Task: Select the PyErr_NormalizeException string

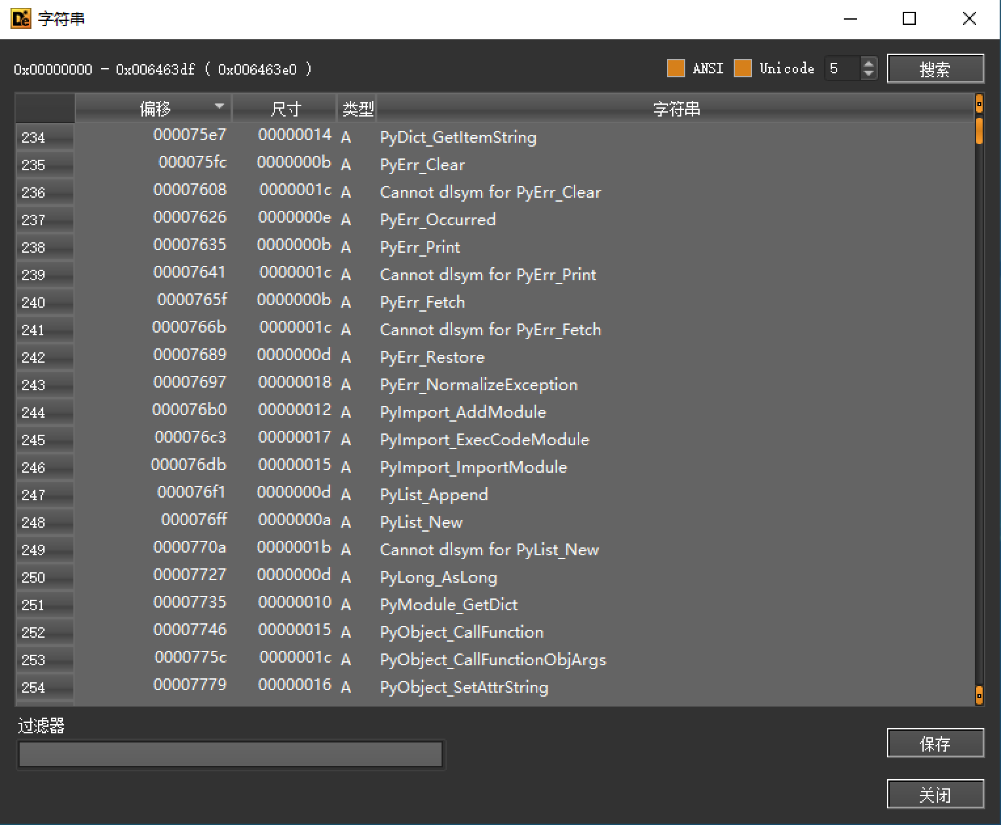Action: tap(479, 384)
